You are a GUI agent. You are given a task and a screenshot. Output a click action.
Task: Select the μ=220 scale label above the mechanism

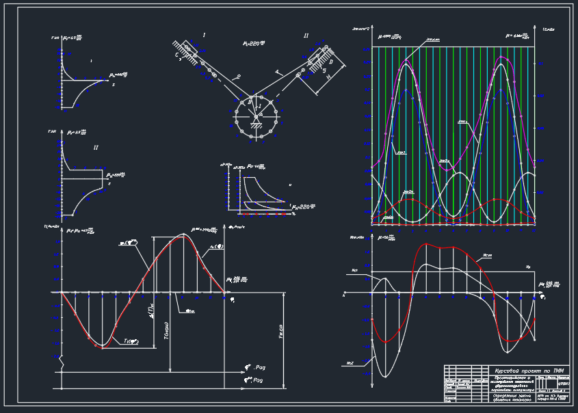pos(254,44)
